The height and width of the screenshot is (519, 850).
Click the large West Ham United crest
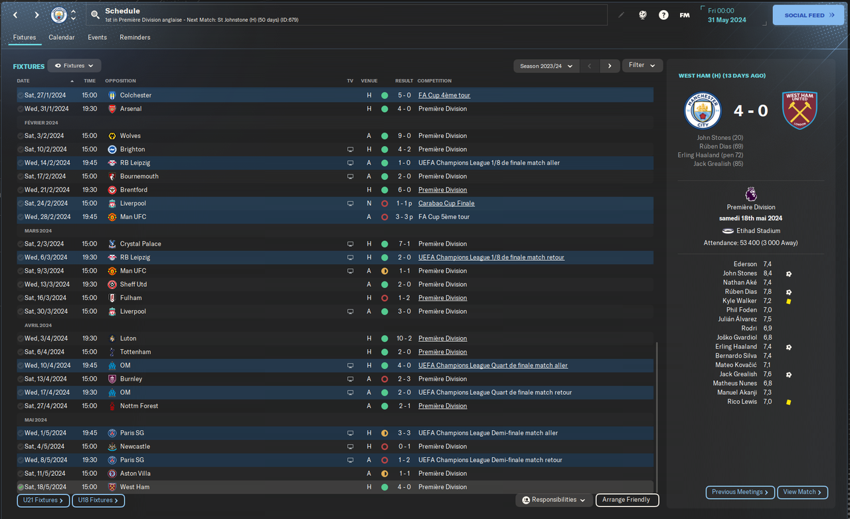click(799, 110)
